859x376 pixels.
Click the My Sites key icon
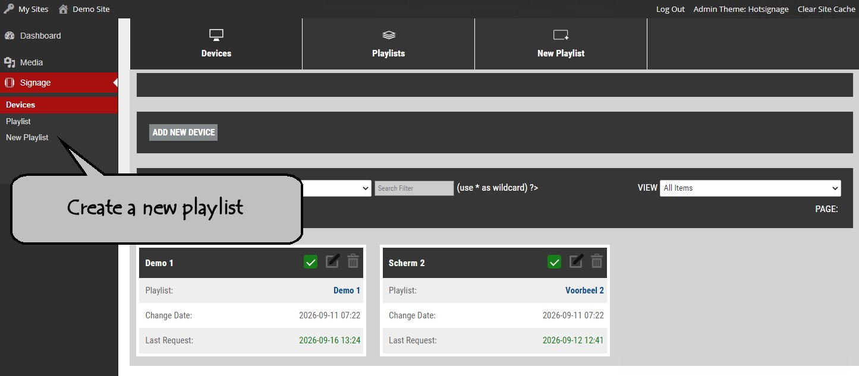8,9
